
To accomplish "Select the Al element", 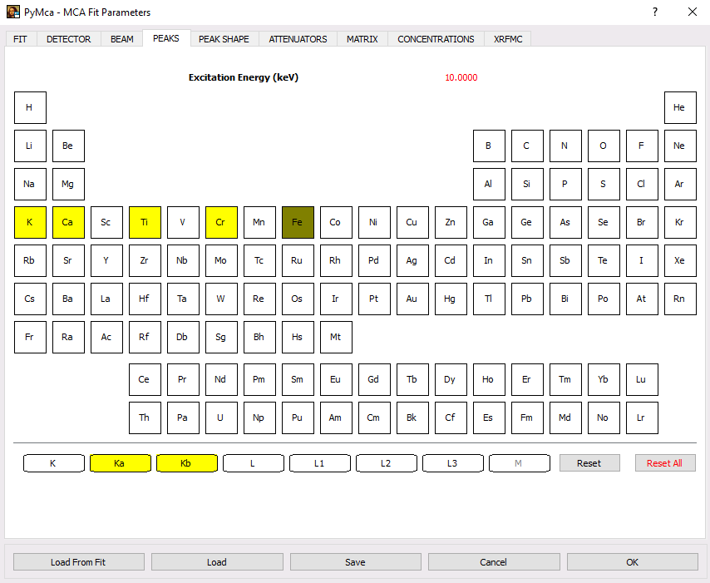I will coord(489,185).
